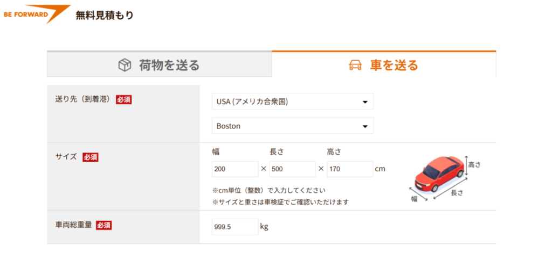Expand the Boston port dropdown
Viewport: 552px width, 253px height.
pos(292,126)
